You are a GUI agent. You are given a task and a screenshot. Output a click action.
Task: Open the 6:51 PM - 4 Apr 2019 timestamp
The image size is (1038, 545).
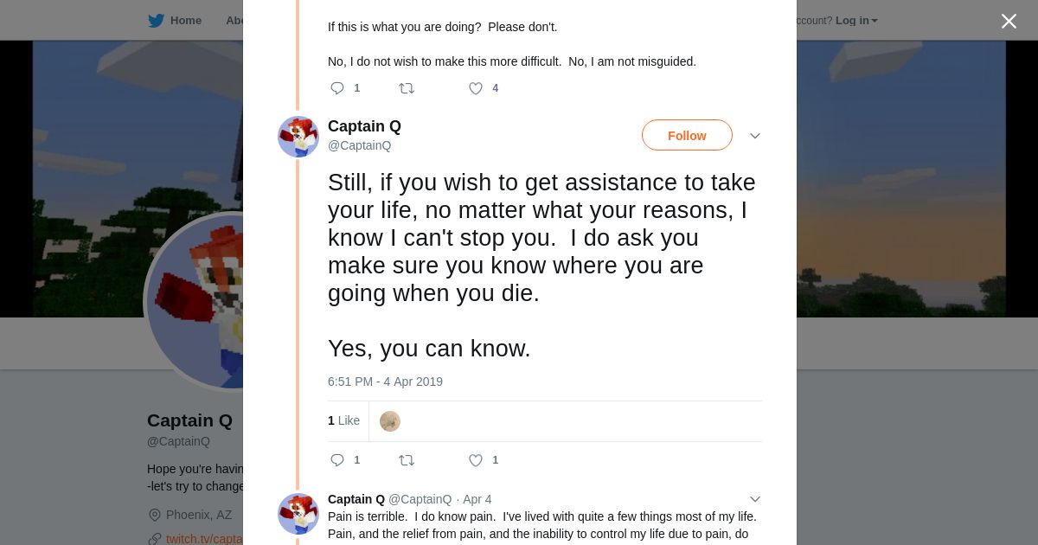[x=385, y=381]
